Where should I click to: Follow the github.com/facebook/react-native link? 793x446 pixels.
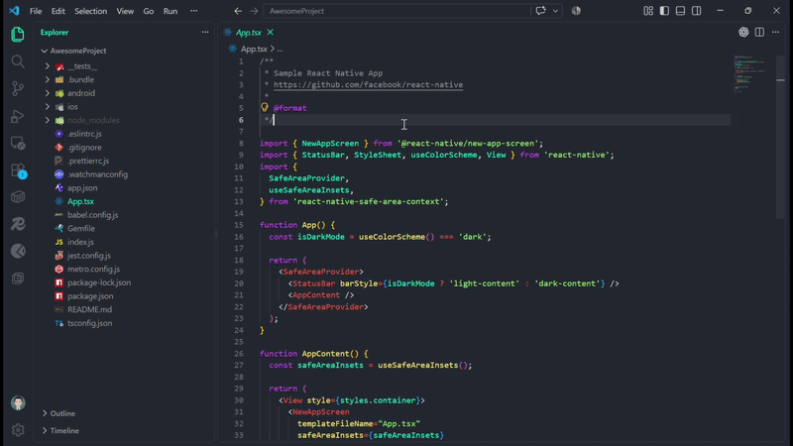tap(368, 84)
